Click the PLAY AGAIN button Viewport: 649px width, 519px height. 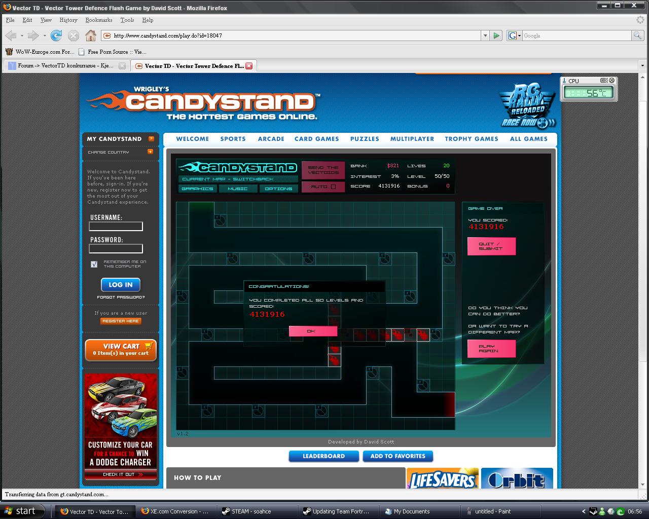click(x=491, y=349)
